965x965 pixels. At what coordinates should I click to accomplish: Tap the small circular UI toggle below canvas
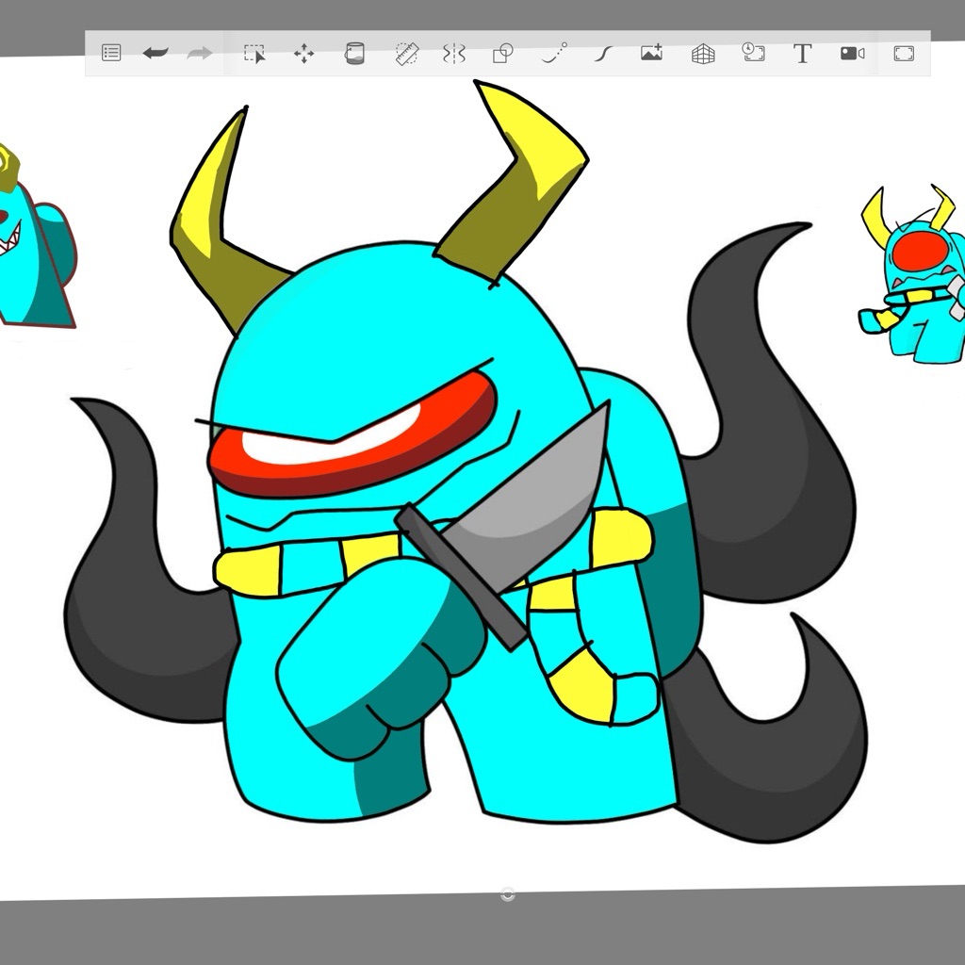[x=508, y=894]
